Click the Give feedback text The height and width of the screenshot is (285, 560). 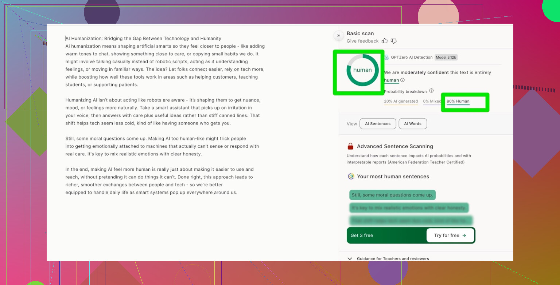(362, 41)
